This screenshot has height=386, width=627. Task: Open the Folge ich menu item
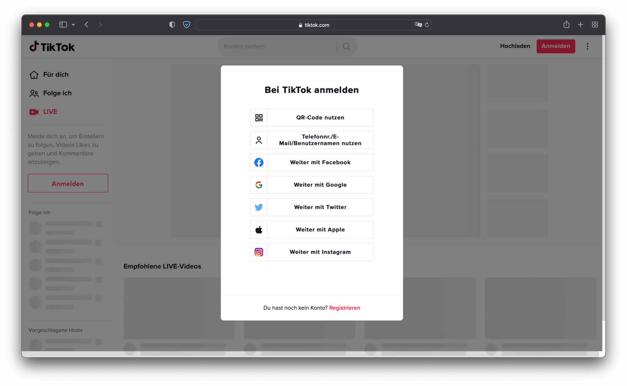(x=51, y=93)
